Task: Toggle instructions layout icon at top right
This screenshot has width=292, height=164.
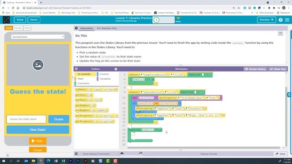Action: coord(280,34)
